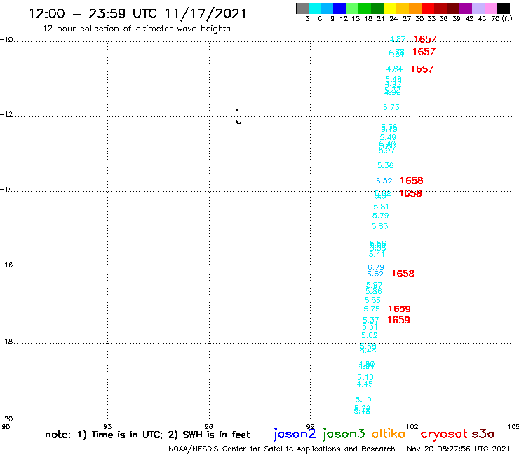The image size is (519, 455).
Task: Click the 1657 time label beside 4.64
Action: 422,69
